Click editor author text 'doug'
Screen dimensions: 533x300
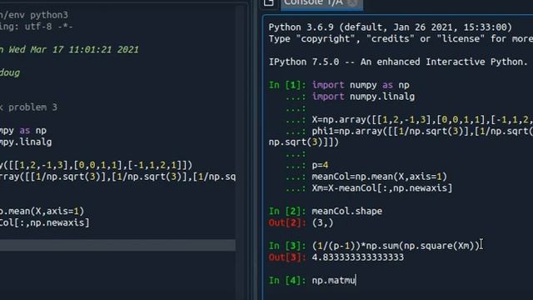(x=10, y=72)
